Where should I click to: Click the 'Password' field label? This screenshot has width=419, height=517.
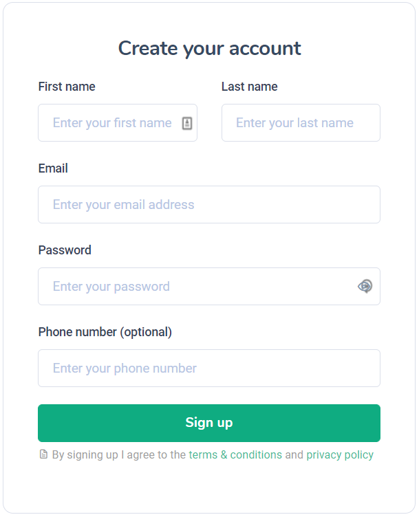[x=65, y=250]
